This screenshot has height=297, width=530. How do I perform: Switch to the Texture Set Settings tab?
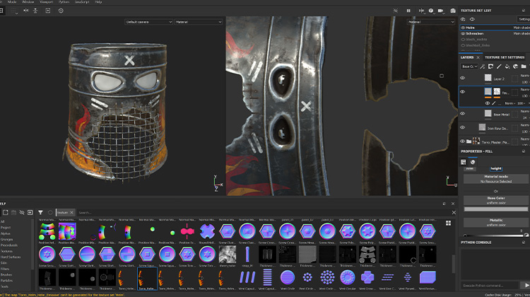(505, 57)
